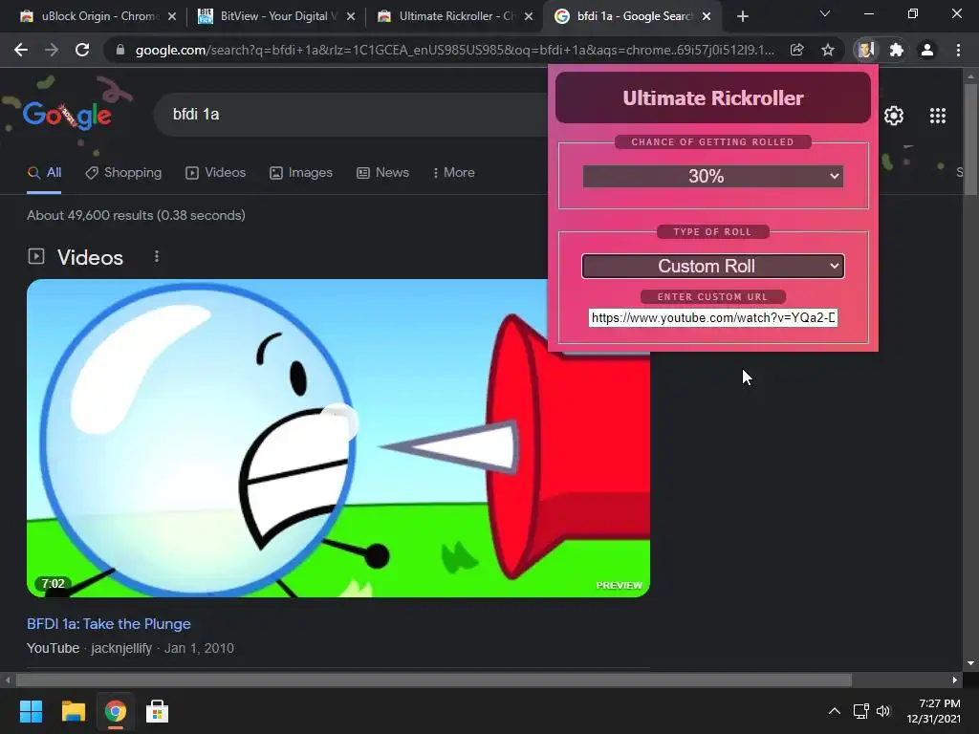Open a new tab
The height and width of the screenshot is (734, 979).
tap(742, 16)
